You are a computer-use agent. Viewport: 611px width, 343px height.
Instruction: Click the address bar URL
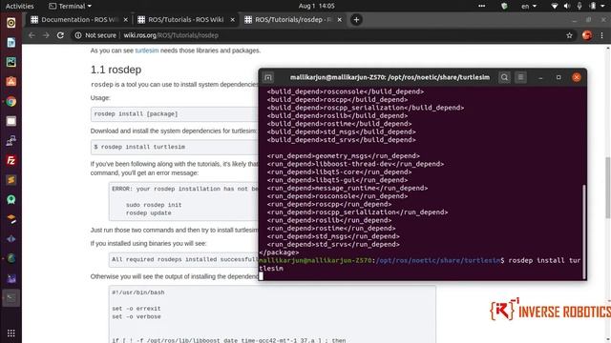coord(171,35)
